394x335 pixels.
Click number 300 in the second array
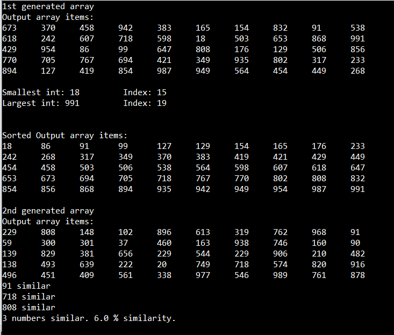click(x=48, y=243)
